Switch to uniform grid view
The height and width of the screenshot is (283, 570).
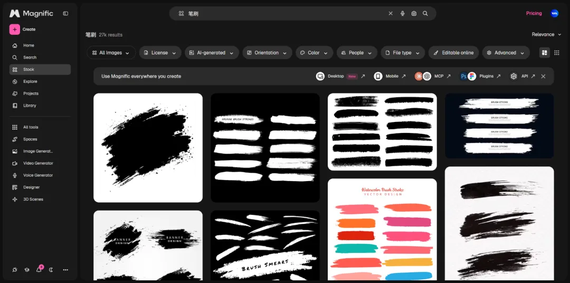pos(557,53)
